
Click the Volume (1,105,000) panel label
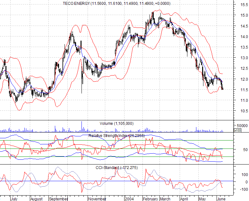(108, 124)
